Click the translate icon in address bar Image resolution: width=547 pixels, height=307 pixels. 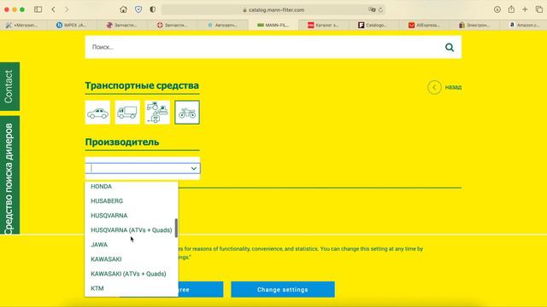click(x=372, y=9)
